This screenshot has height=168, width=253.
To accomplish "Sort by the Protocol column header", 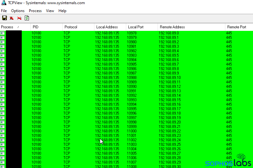I will pyautogui.click(x=78, y=27).
